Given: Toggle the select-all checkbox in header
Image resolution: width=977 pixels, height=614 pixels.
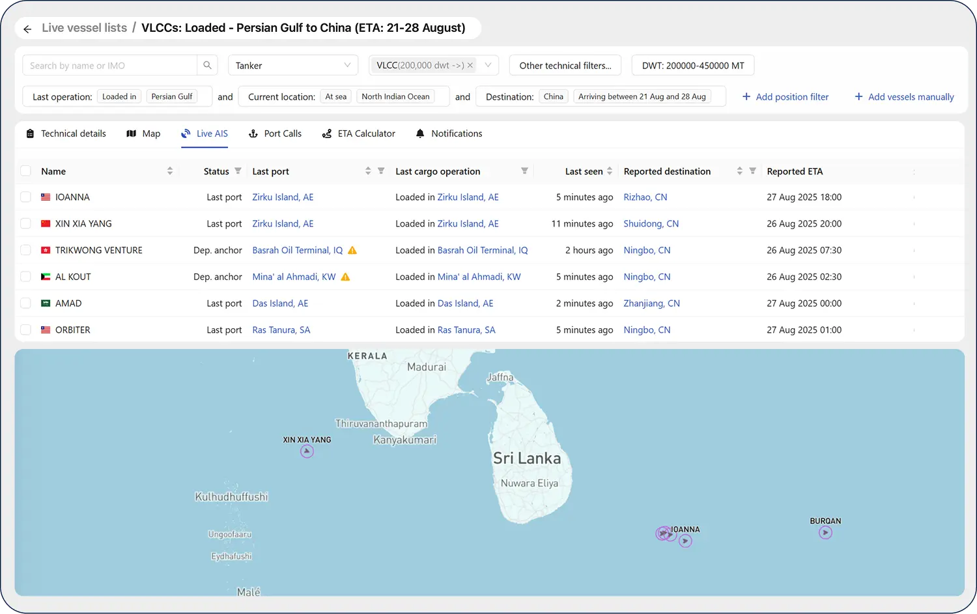Looking at the screenshot, I should [x=26, y=171].
